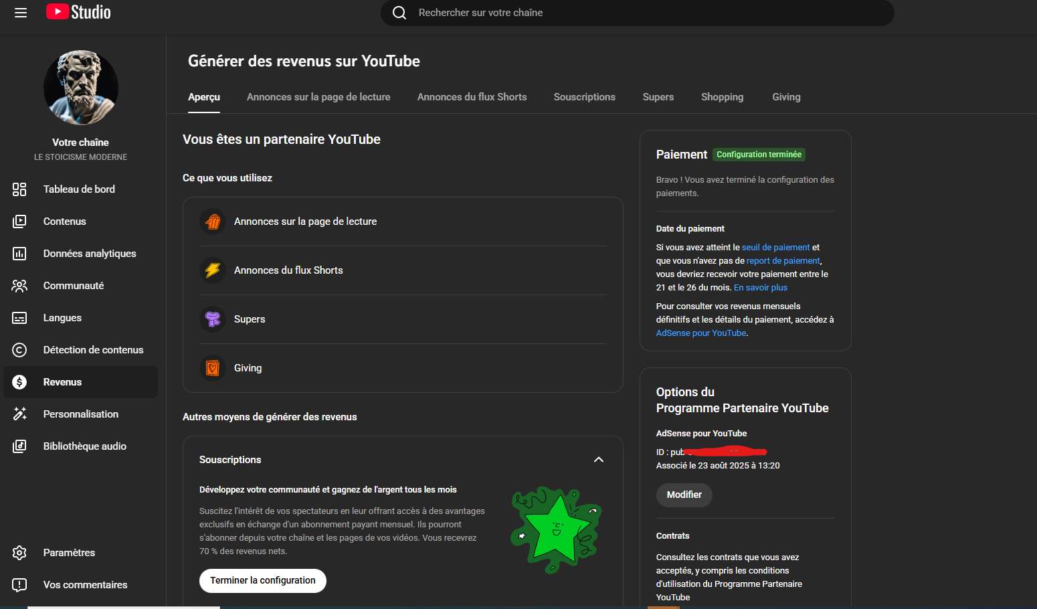Viewport: 1037px width, 609px height.
Task: Click the YouTube Studio logo
Action: click(x=79, y=12)
